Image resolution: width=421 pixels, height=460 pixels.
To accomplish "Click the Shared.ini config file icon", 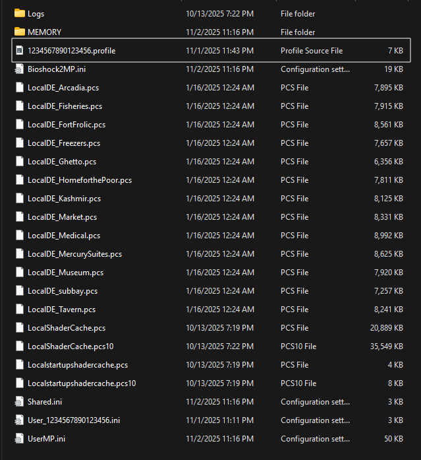I will [x=19, y=401].
